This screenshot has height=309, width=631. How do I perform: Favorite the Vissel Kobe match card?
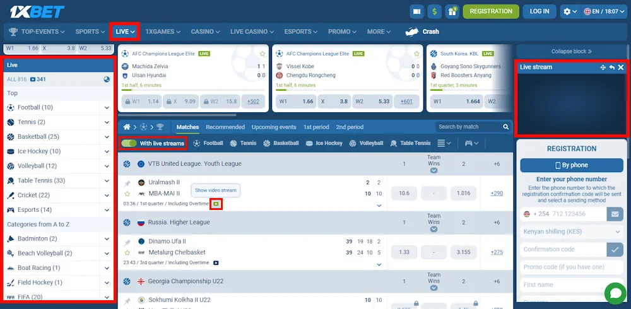(x=416, y=54)
